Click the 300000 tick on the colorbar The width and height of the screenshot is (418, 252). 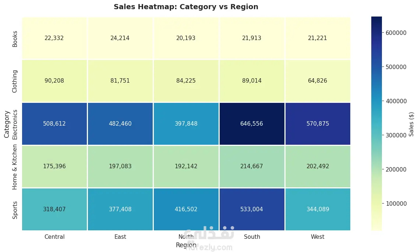point(396,135)
